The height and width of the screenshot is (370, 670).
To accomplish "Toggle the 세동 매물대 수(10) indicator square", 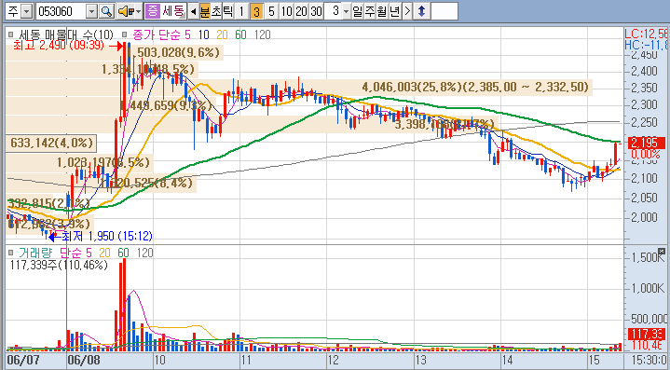I will pos(11,34).
